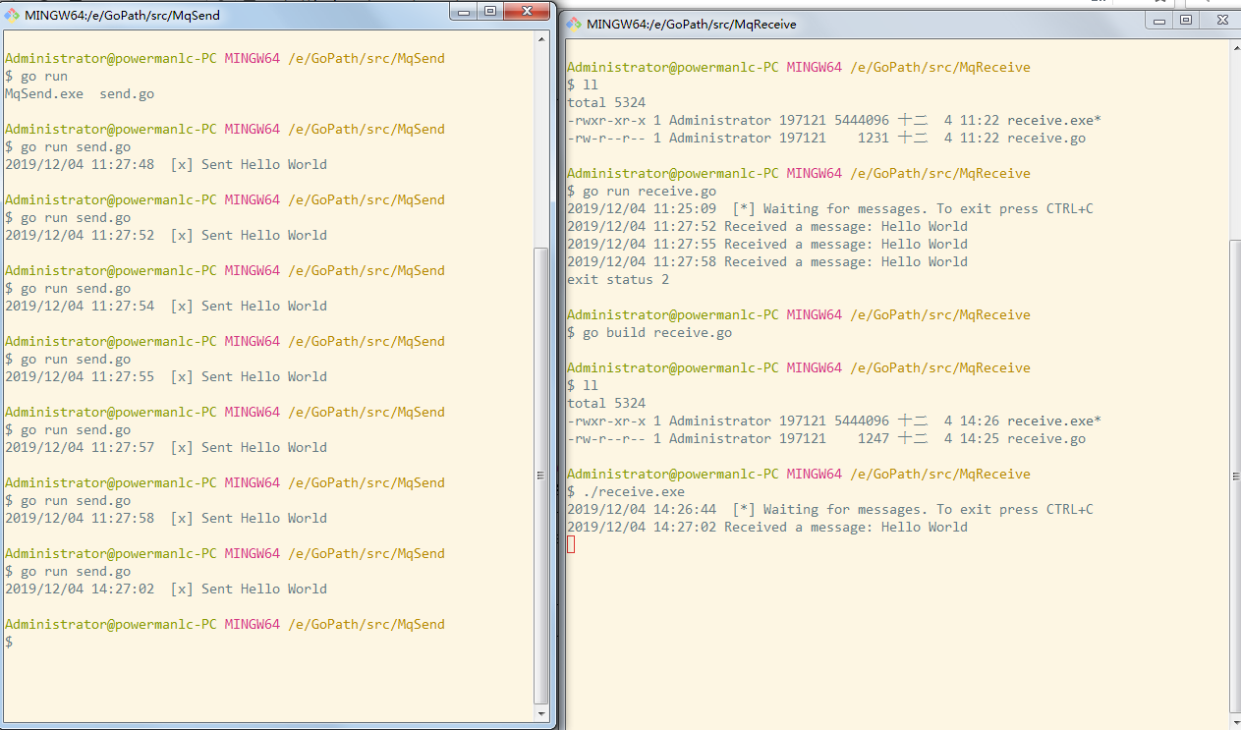The width and height of the screenshot is (1241, 730).
Task: Click the Git Bash icon in MqSend title bar
Action: point(14,16)
